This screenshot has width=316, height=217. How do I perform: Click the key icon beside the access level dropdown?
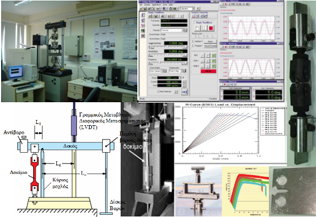198,9
